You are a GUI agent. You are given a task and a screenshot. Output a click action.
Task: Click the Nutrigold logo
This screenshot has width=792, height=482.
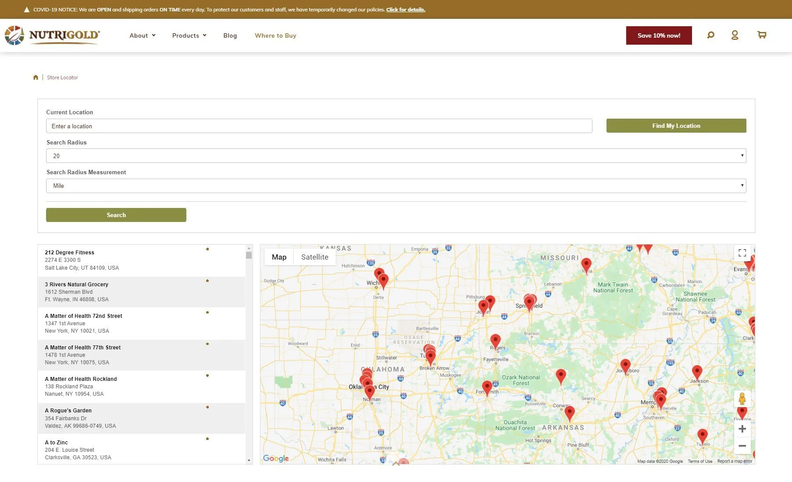(x=52, y=35)
